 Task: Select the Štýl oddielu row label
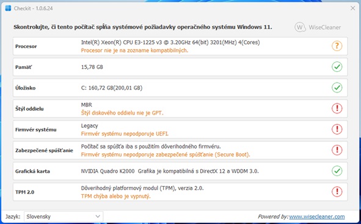click(x=29, y=109)
